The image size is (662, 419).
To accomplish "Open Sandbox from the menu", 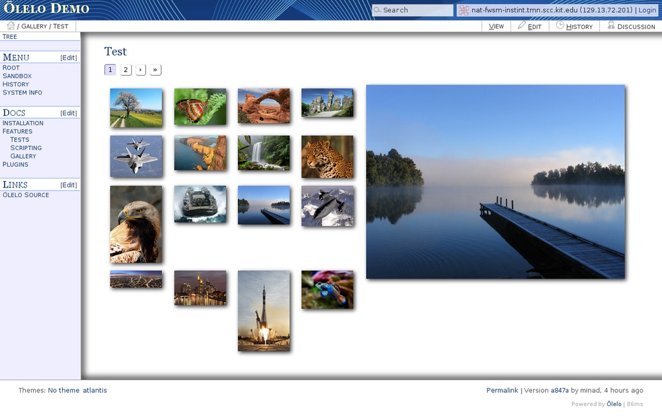I will tap(17, 76).
